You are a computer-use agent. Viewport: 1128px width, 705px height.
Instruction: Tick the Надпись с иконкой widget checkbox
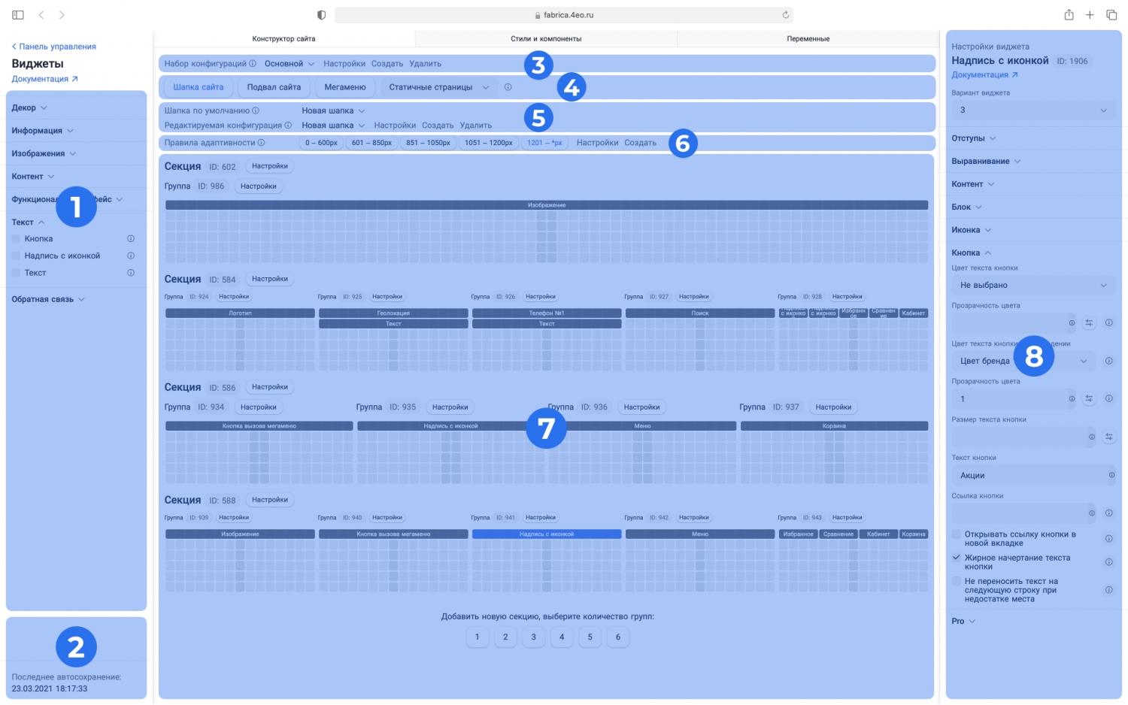(17, 256)
